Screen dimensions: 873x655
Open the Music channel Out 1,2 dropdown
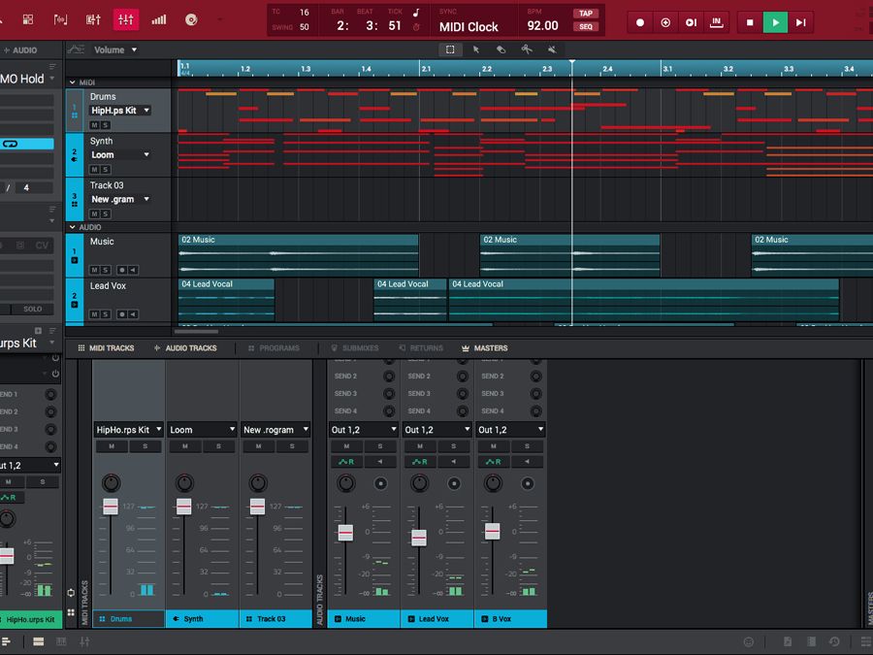(x=364, y=430)
